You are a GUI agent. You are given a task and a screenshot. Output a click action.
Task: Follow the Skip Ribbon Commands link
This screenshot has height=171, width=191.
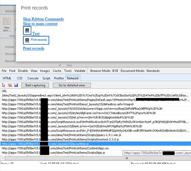click(x=43, y=19)
